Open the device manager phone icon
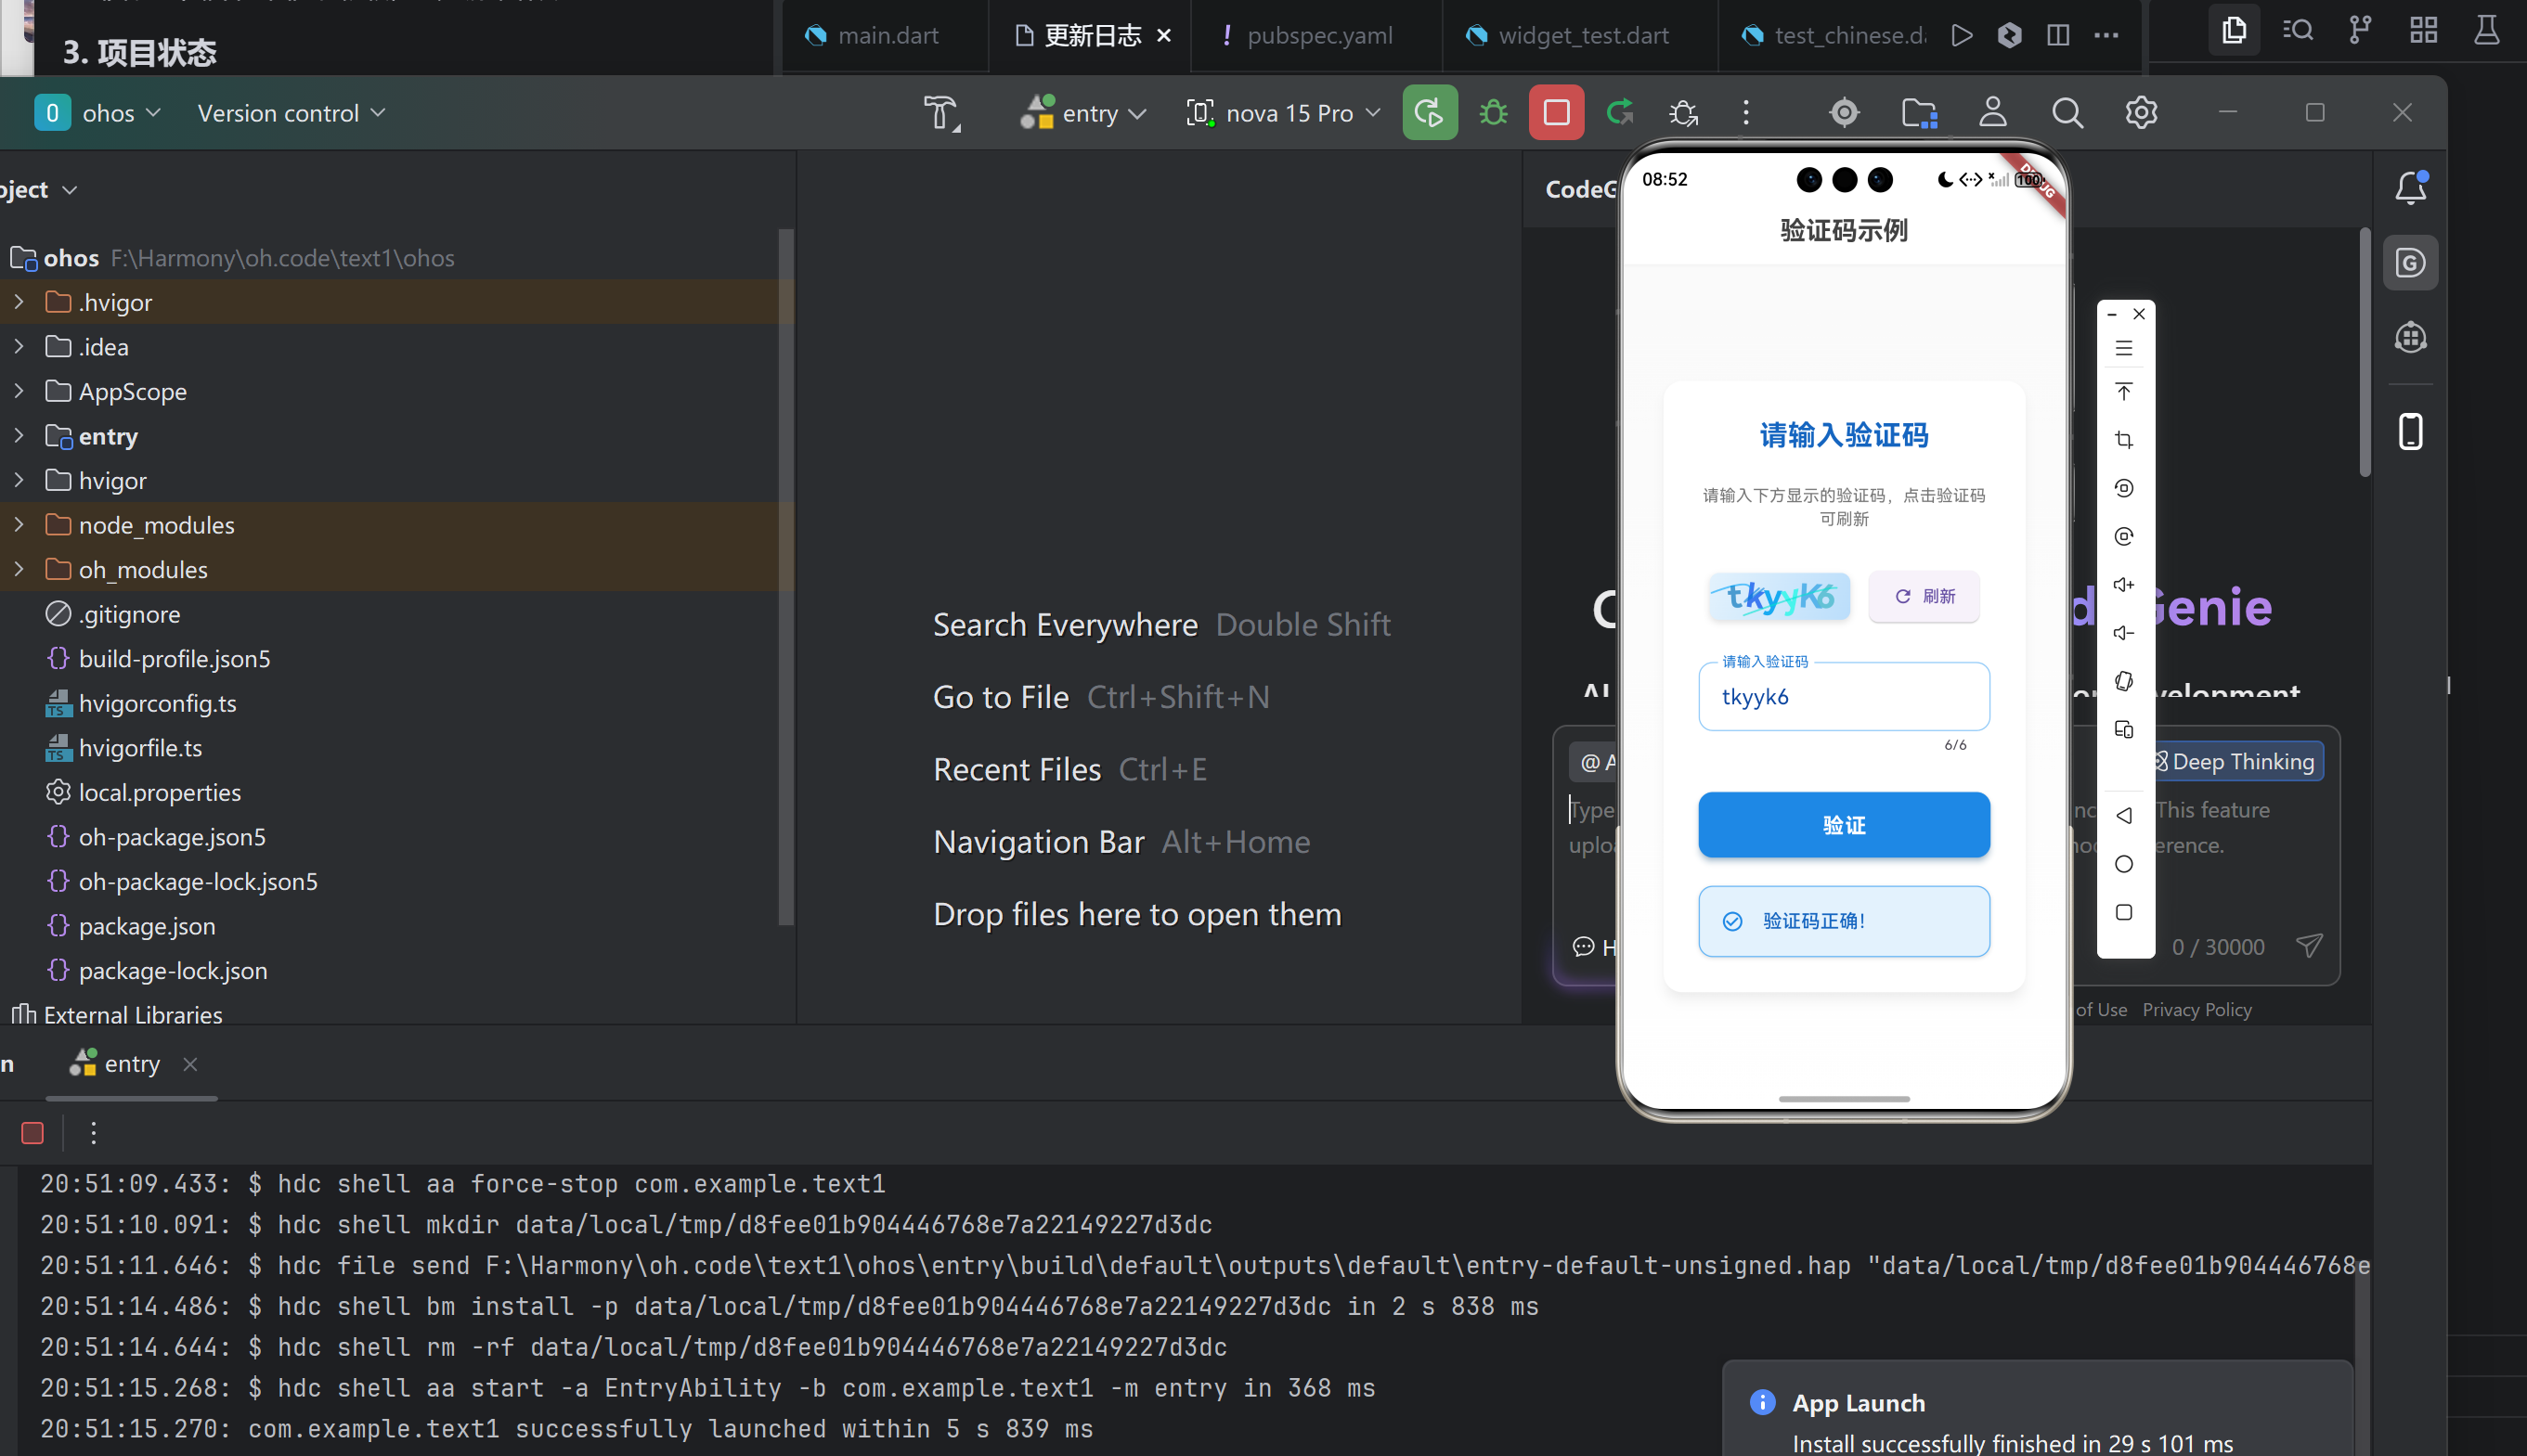This screenshot has height=1456, width=2527. point(2410,432)
